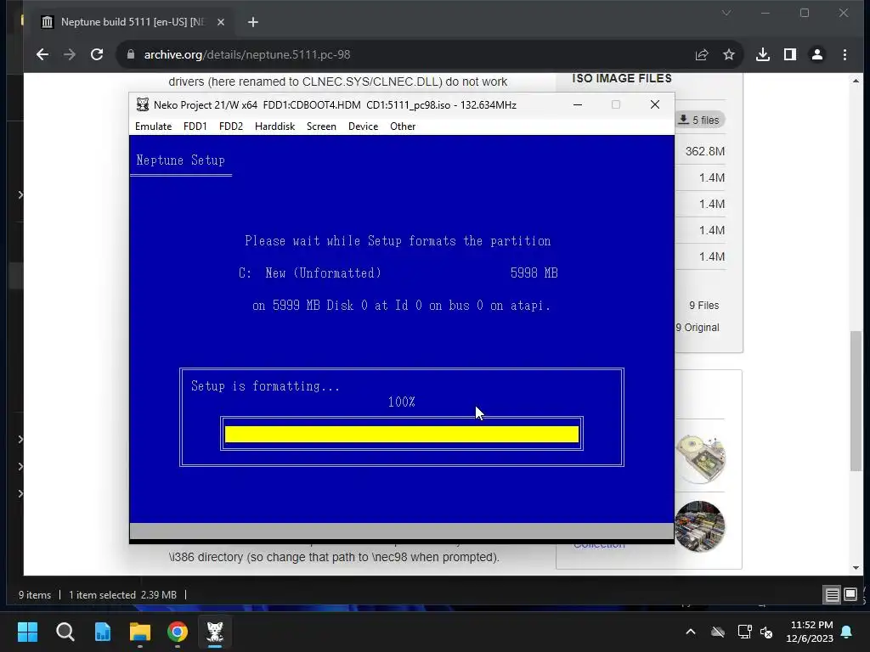Open the Device menu

click(x=363, y=126)
